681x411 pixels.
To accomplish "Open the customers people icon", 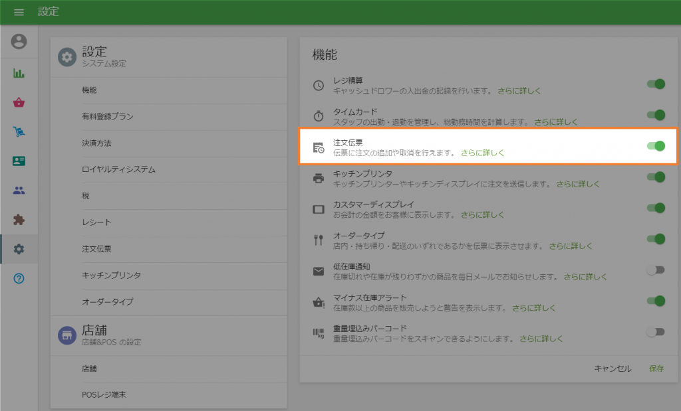I will click(x=19, y=191).
